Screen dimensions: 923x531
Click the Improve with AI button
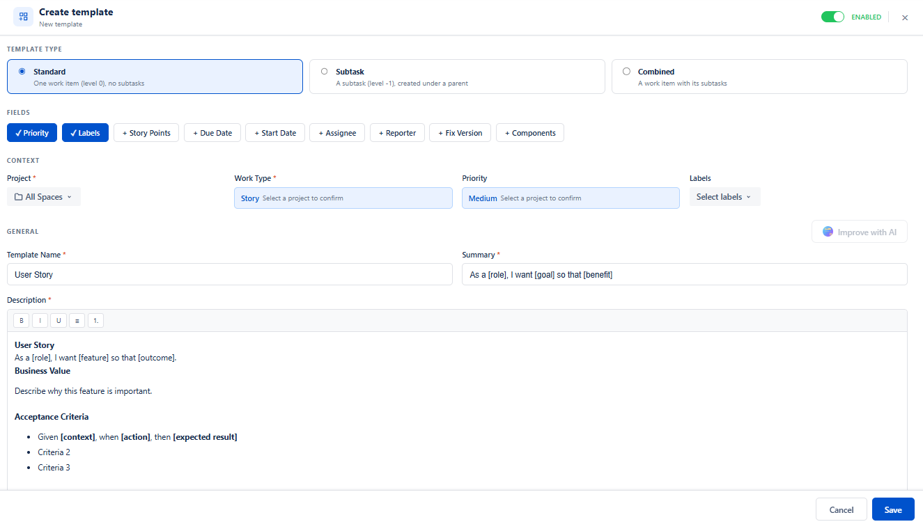point(860,232)
